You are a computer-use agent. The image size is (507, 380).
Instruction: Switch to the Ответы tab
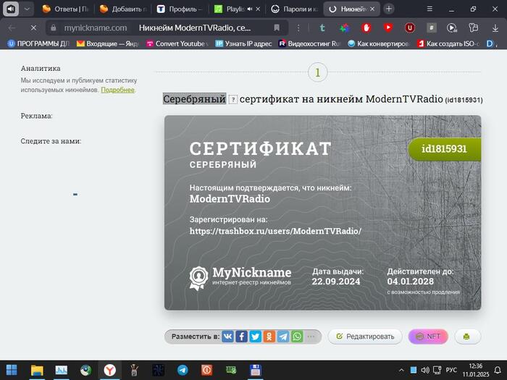point(65,9)
